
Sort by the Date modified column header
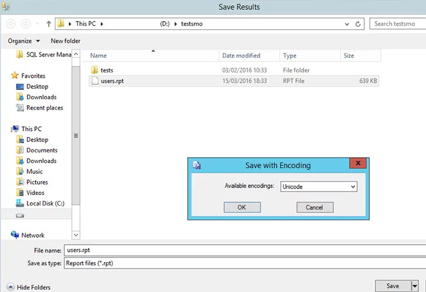241,55
